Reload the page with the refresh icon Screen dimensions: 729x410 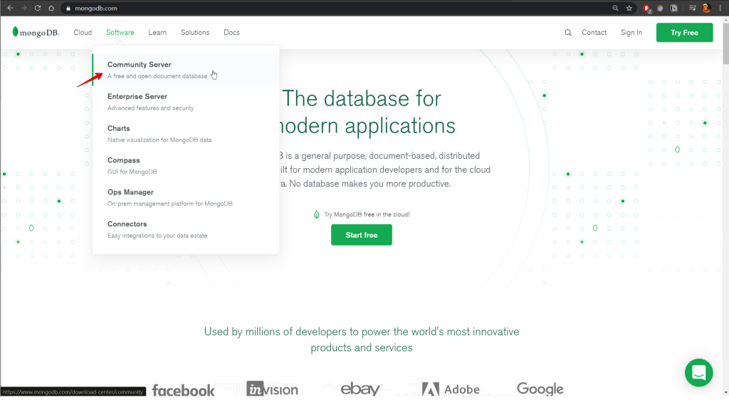(x=38, y=8)
